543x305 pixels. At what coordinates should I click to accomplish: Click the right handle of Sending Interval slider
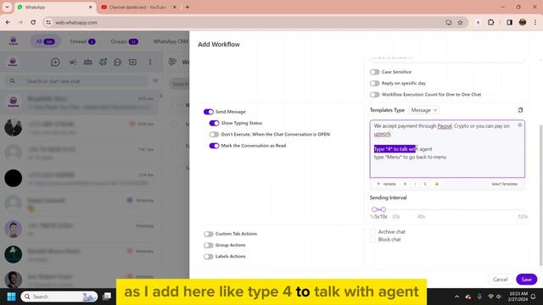pyautogui.click(x=383, y=209)
